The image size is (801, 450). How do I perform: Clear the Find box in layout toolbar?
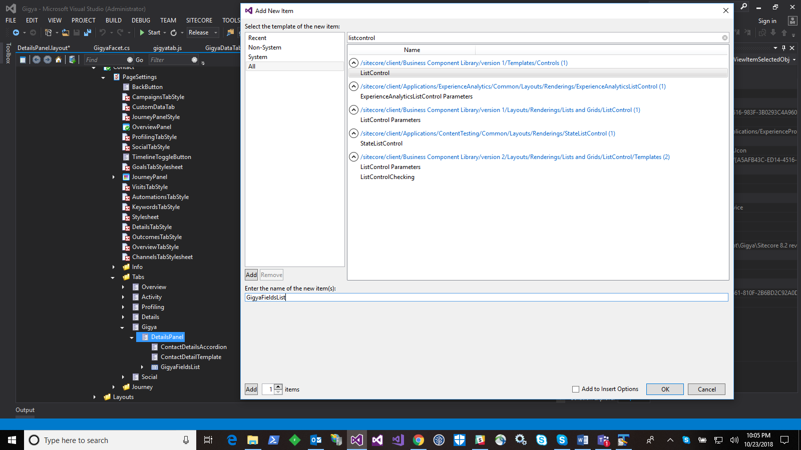pos(130,59)
